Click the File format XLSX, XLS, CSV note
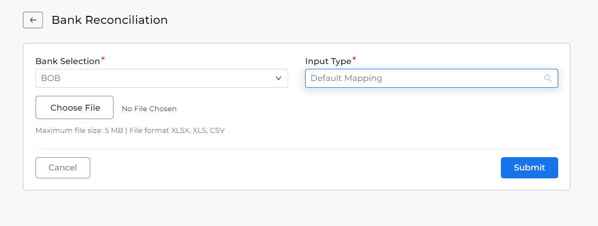The image size is (598, 226). tap(177, 131)
